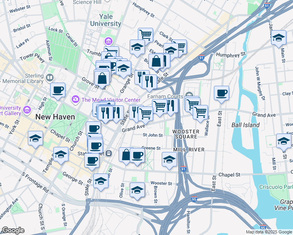Select the restaurant marker near State St ramp

coord(149,83)
